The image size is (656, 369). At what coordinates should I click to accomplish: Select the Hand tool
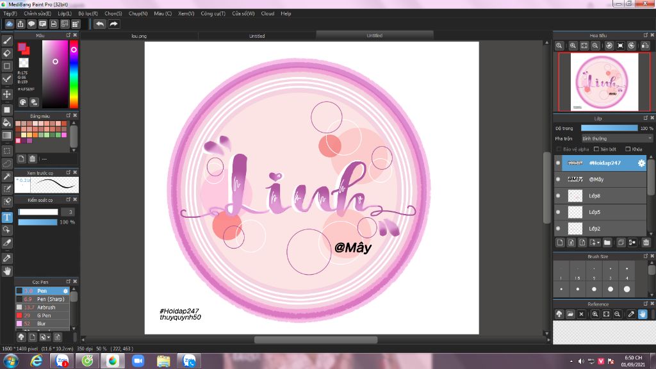[x=7, y=271]
